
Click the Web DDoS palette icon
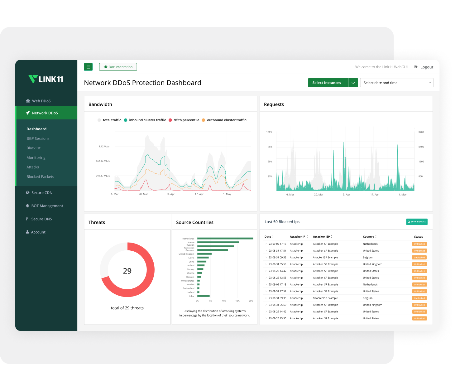[28, 101]
